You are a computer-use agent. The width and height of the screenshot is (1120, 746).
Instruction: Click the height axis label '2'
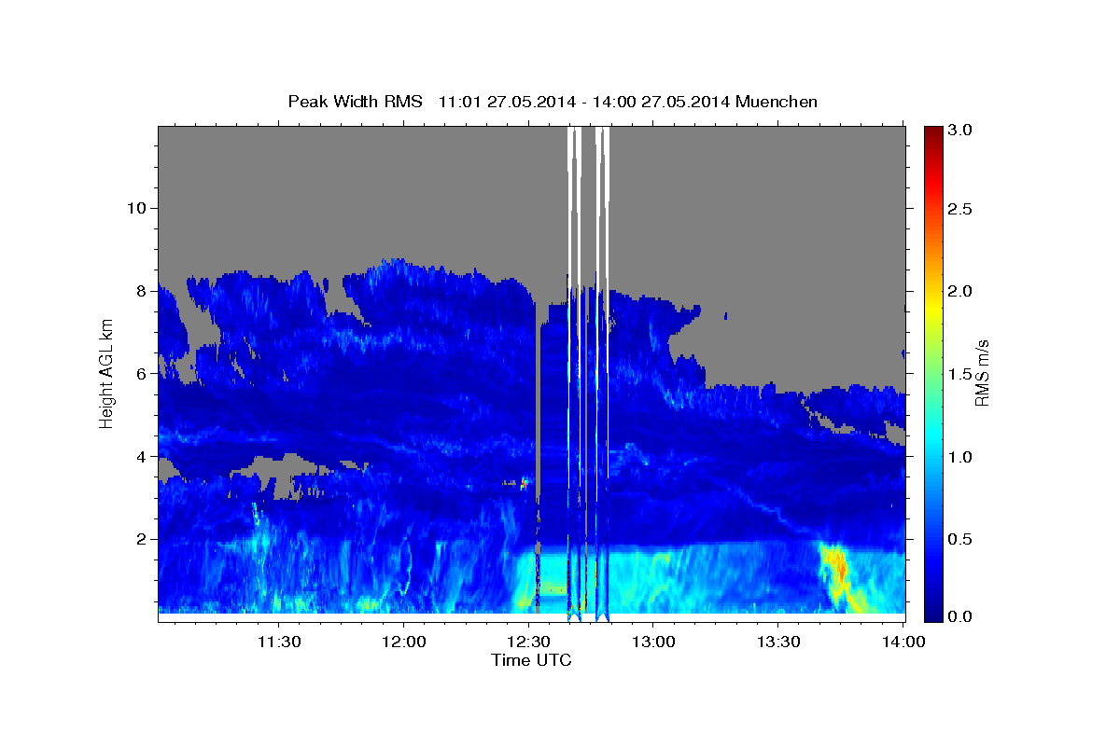[x=139, y=539]
